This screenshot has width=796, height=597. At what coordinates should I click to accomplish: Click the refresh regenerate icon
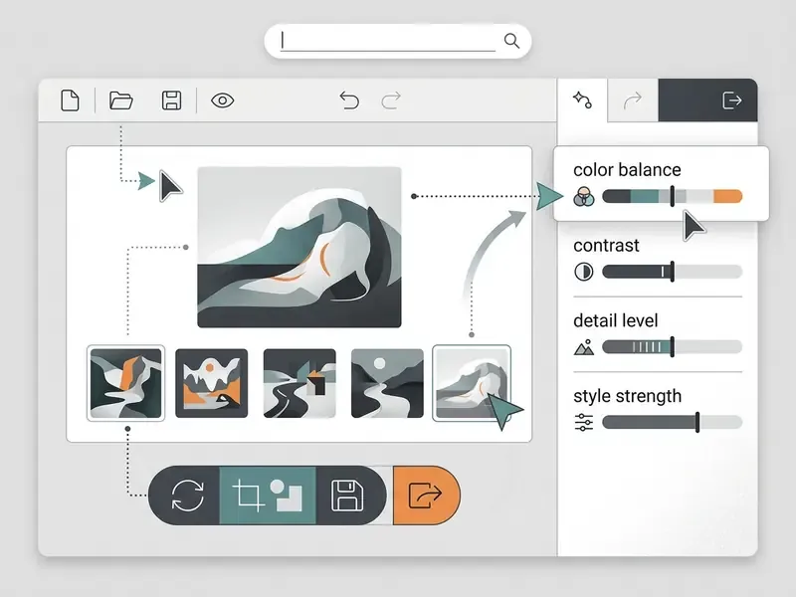[187, 495]
